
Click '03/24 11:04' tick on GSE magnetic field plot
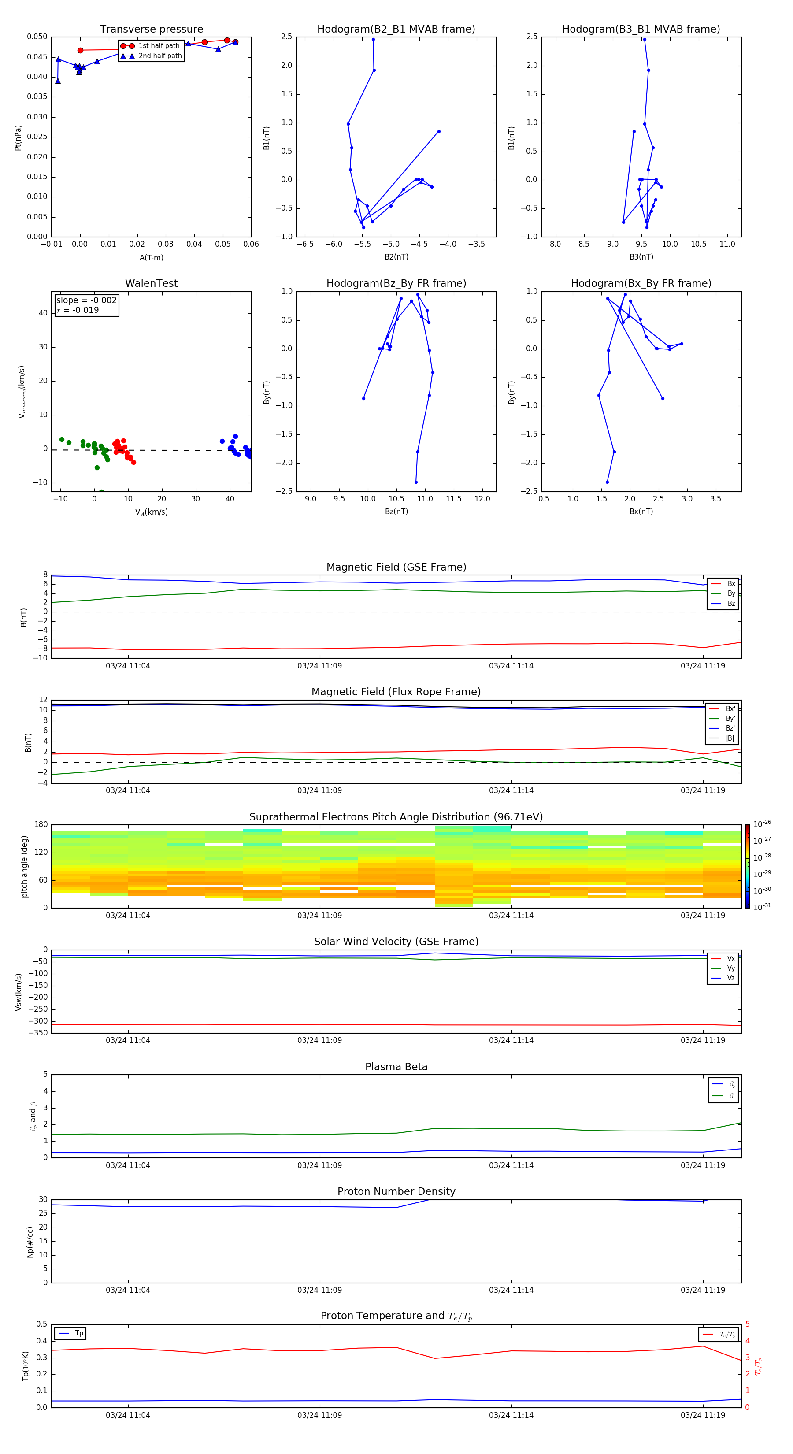point(128,666)
